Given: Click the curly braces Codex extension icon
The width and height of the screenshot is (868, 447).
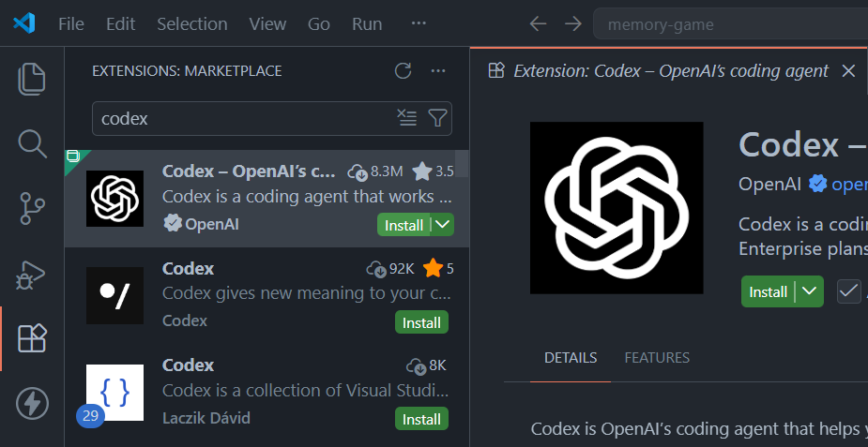Looking at the screenshot, I should (114, 393).
